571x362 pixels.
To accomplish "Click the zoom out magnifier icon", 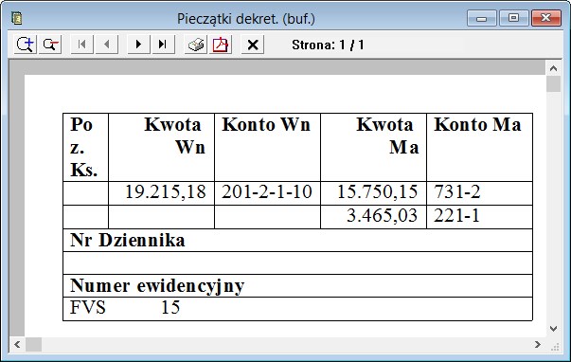I will click(50, 45).
